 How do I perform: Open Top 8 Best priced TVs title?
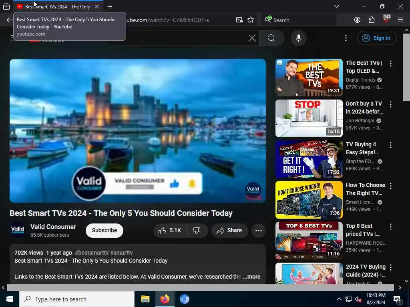point(363,230)
